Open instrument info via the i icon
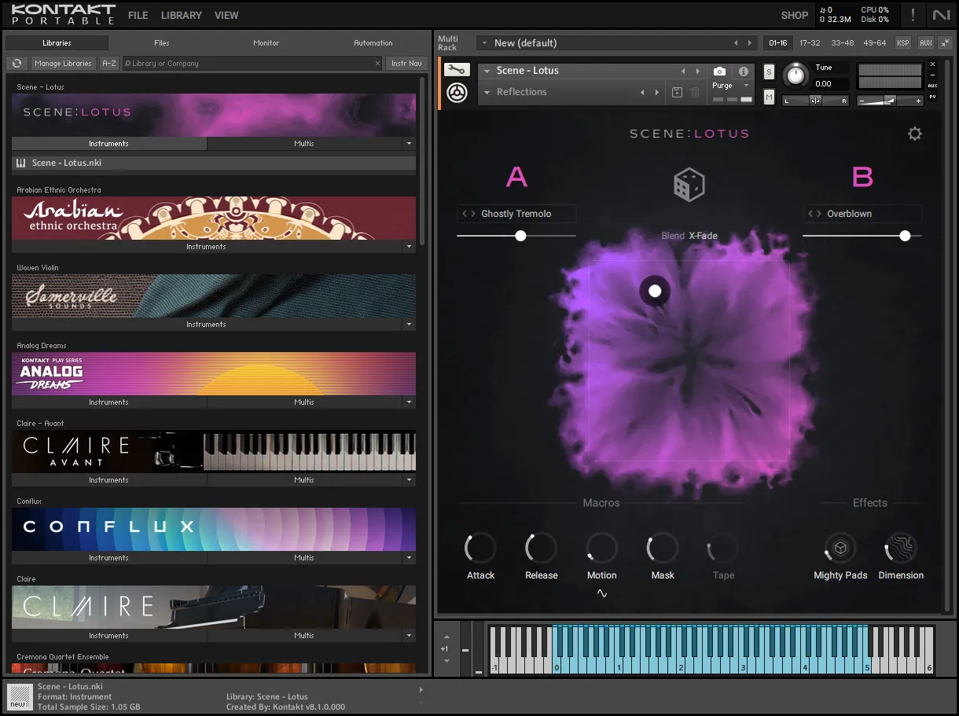Image resolution: width=959 pixels, height=716 pixels. (x=744, y=72)
